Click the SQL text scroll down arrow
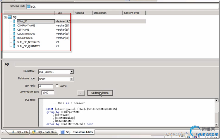220x139 pixels. [216, 125]
